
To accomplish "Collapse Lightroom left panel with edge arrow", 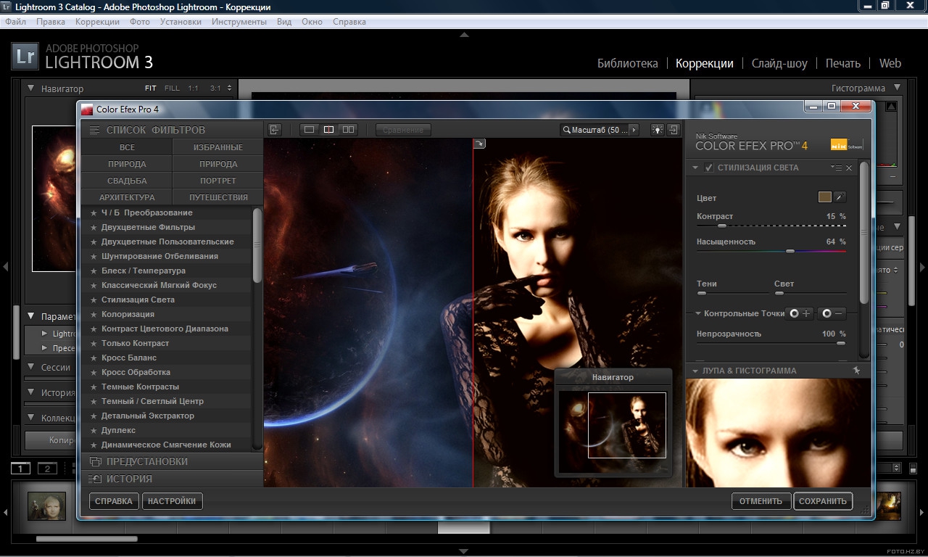I will click(5, 267).
